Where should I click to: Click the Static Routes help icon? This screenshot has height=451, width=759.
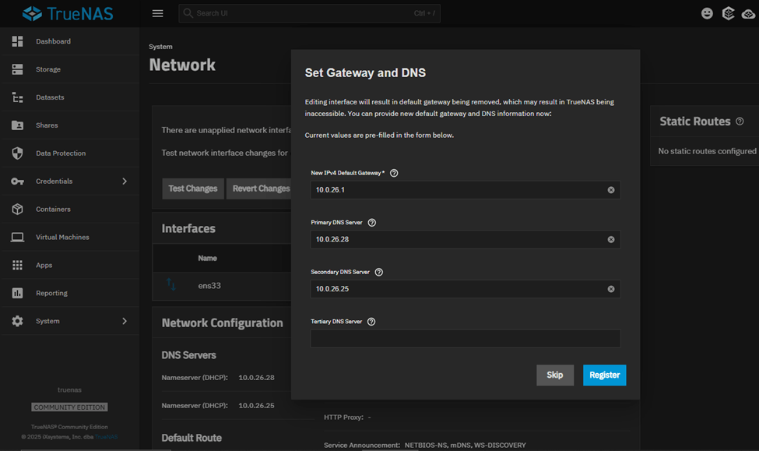pyautogui.click(x=740, y=122)
